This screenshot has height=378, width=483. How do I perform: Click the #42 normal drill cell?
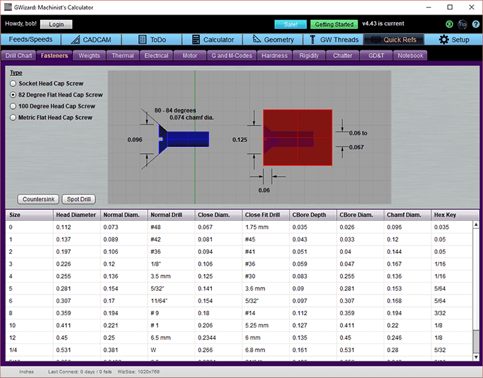point(171,239)
